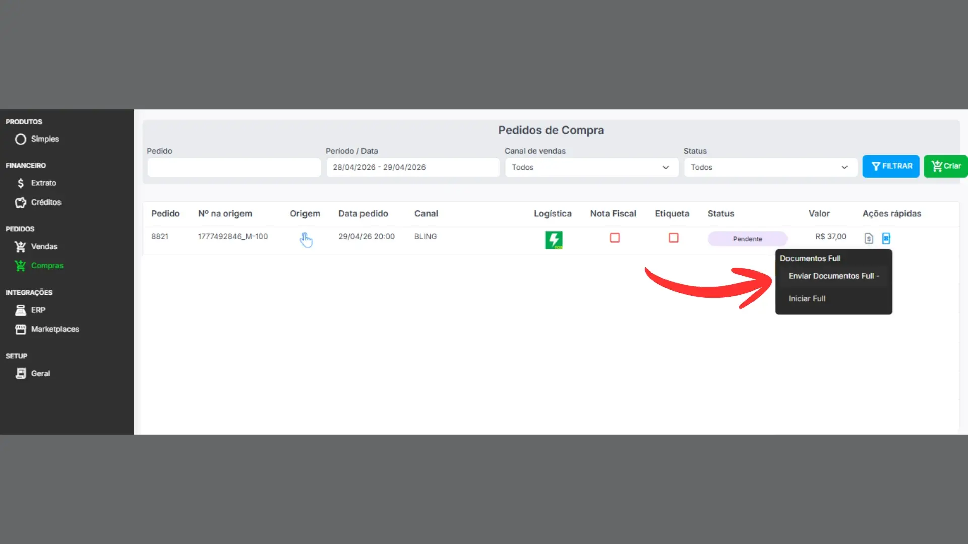
Task: Click the ERP integration icon
Action: [x=21, y=310]
